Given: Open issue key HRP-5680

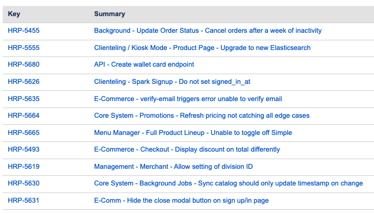Looking at the screenshot, I should coord(24,65).
